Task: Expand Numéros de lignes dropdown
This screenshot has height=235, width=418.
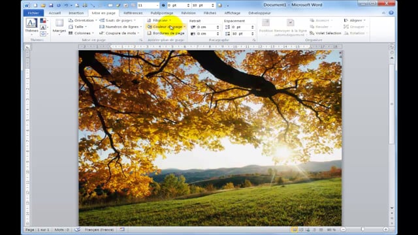Action: [120, 27]
